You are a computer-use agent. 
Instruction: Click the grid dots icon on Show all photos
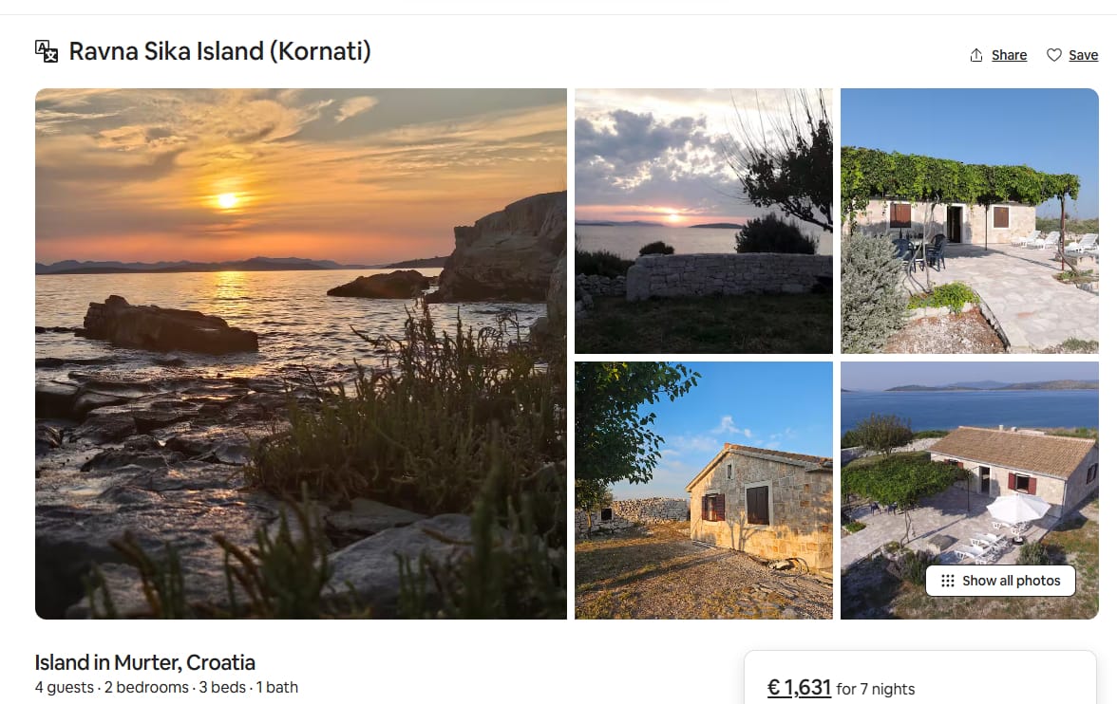click(948, 581)
